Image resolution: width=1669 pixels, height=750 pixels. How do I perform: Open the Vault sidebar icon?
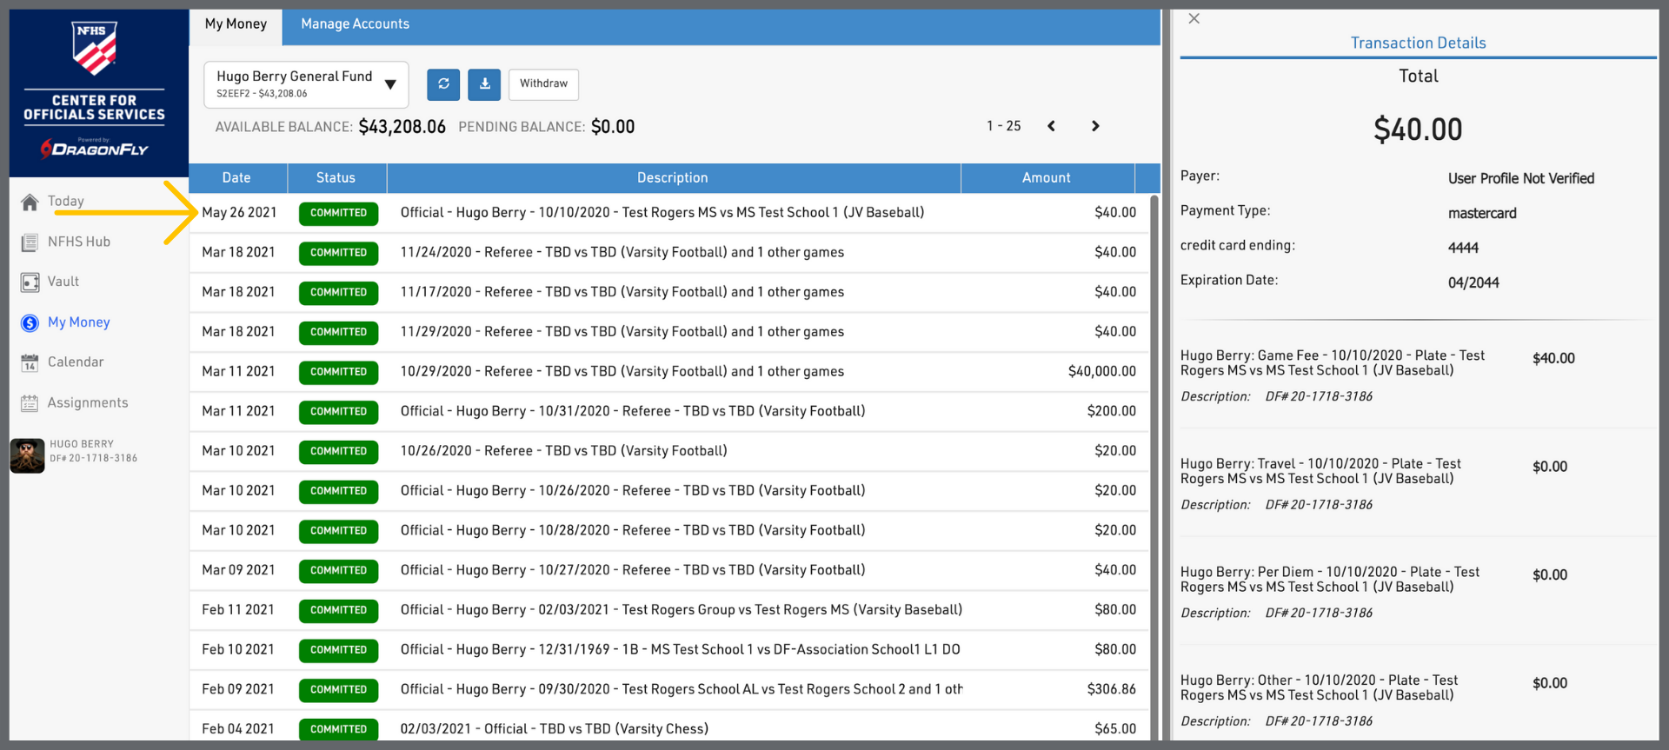(30, 282)
